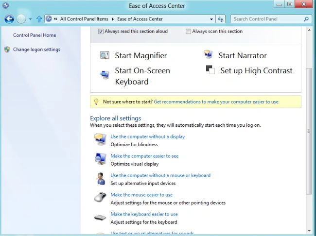The image size is (316, 236).
Task: Click Adjust settings for the mouse description
Action: pyautogui.click(x=168, y=203)
